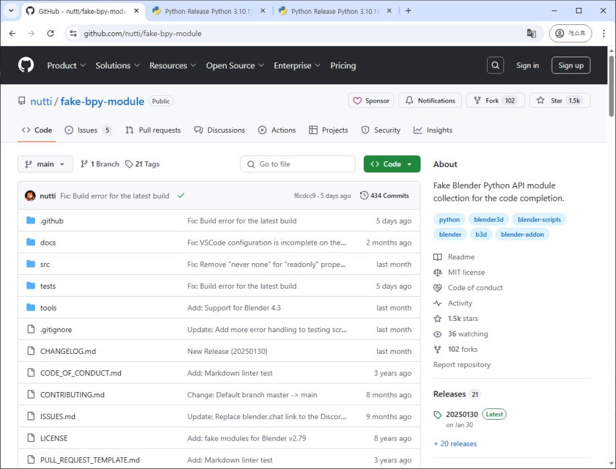Switch to Pull requests tab

tap(153, 130)
